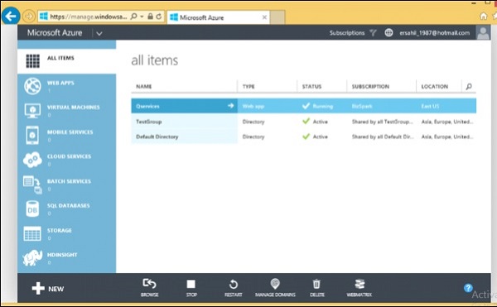
Task: Expand the chevron next to Microsoft Azure
Action: coord(99,33)
